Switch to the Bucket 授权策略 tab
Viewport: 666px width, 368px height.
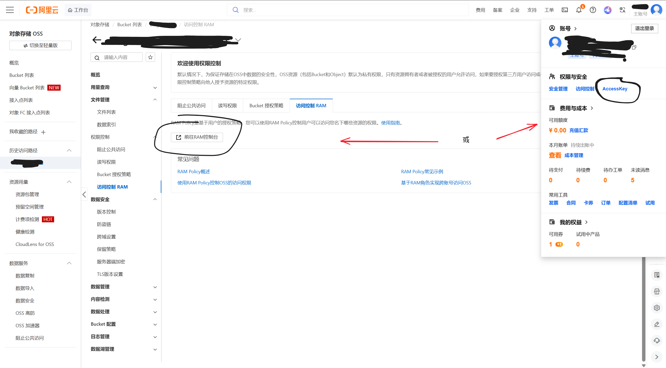coord(266,106)
